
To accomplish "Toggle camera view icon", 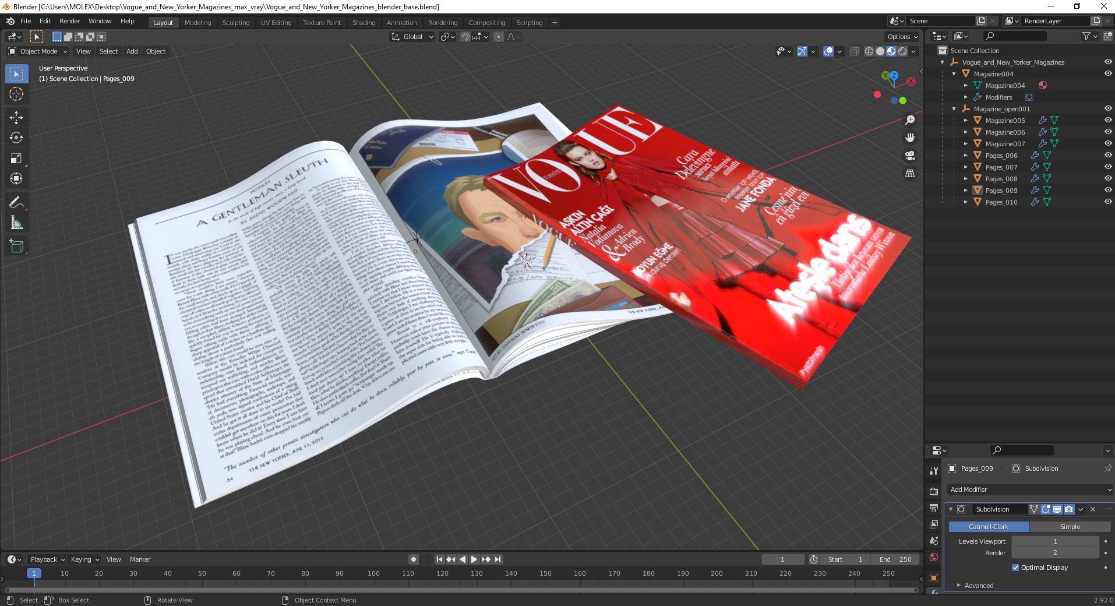I will coord(910,156).
